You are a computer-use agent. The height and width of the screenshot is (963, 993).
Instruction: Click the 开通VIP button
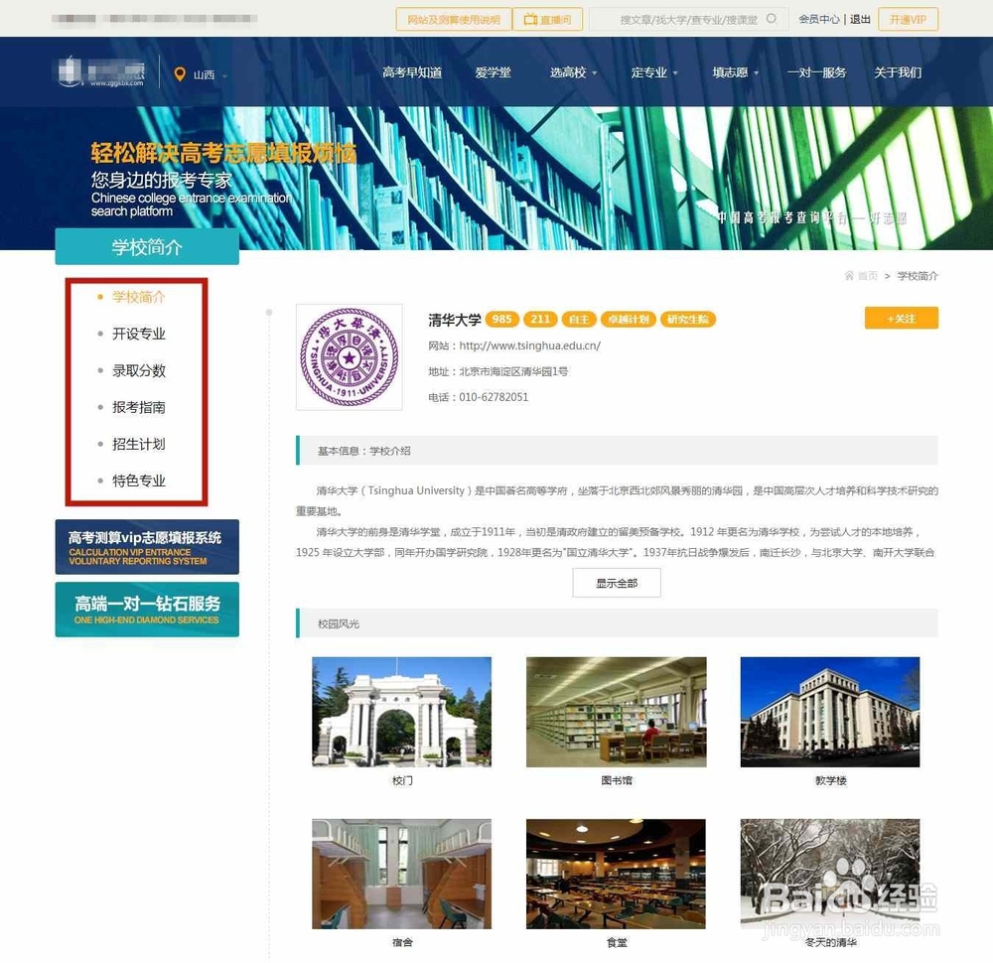point(908,19)
